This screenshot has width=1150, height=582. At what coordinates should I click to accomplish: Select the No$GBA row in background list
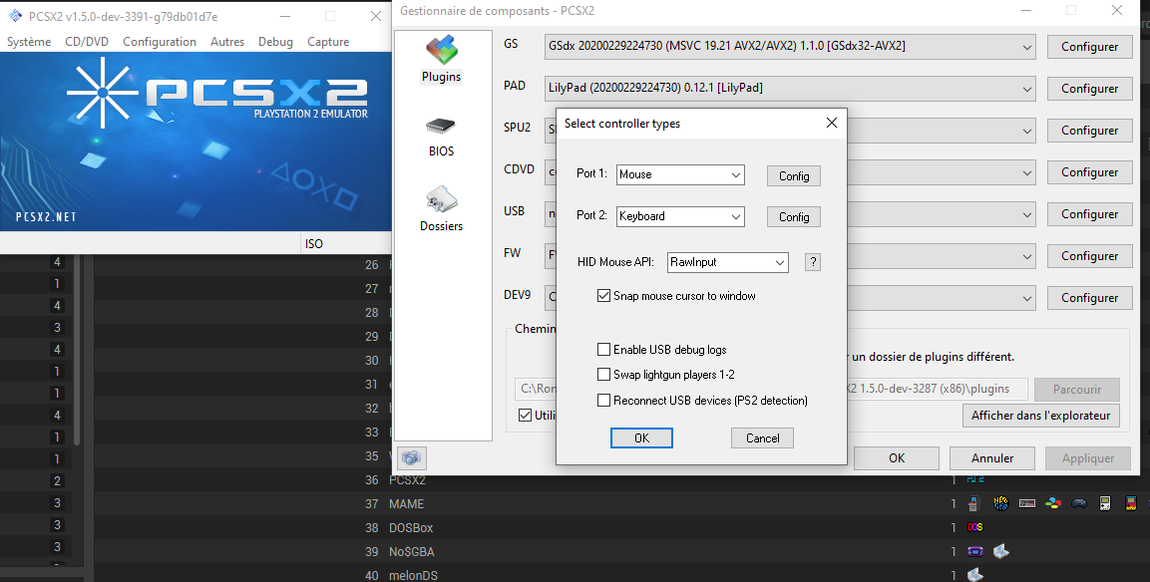(x=622, y=551)
